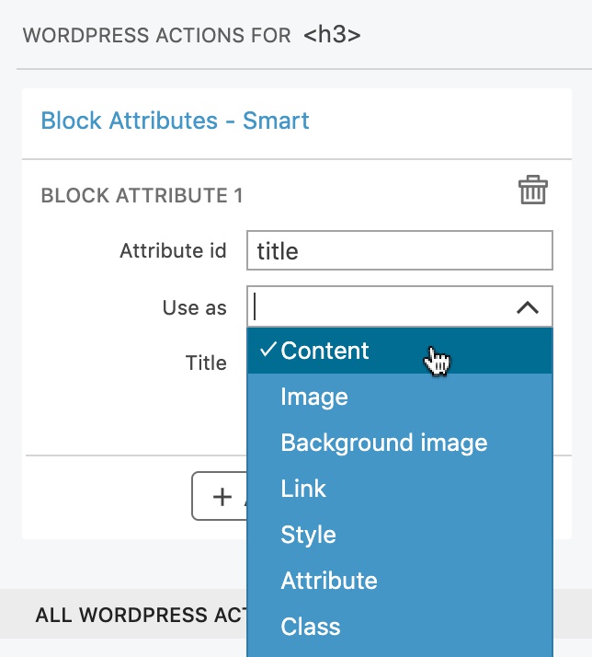
Task: Click the Attribute id text field
Action: (x=400, y=250)
